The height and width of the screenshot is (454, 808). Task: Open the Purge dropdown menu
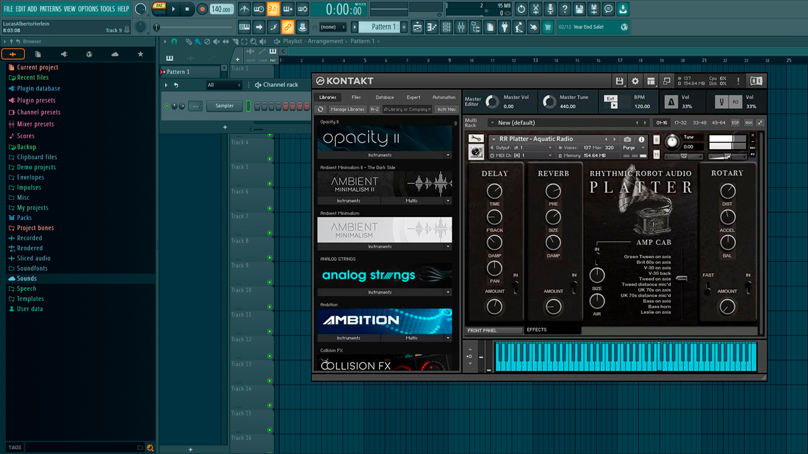click(x=631, y=148)
